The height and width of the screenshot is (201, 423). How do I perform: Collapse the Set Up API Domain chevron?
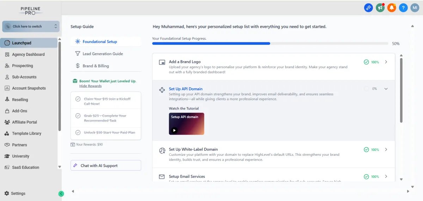pos(386,89)
